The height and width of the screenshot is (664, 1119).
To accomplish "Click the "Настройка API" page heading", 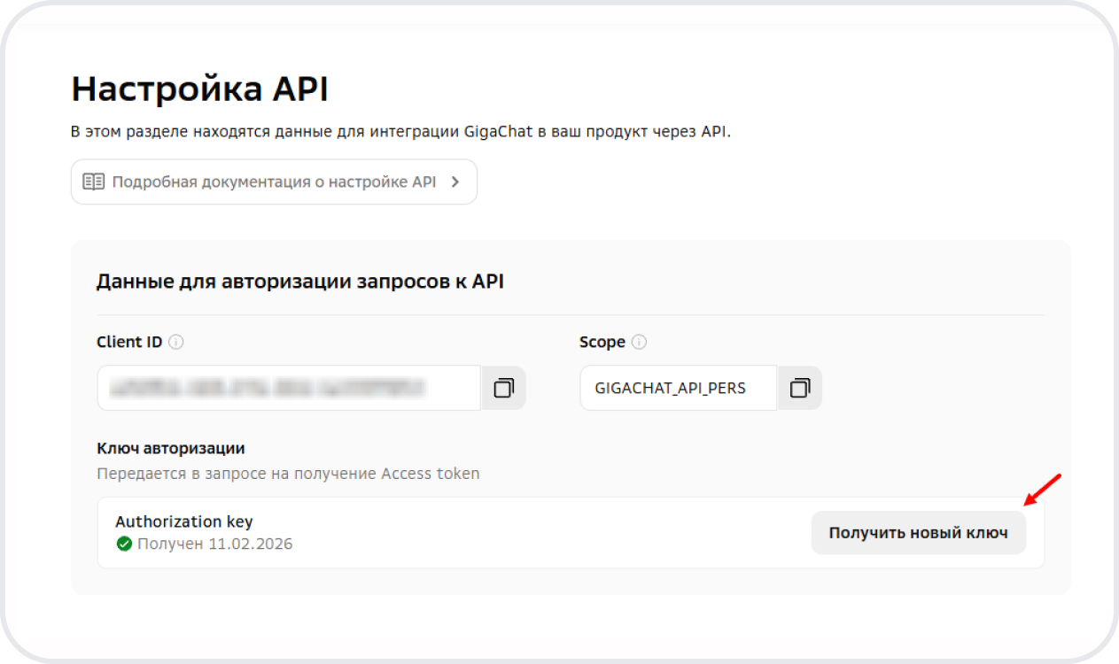I will 199,89.
